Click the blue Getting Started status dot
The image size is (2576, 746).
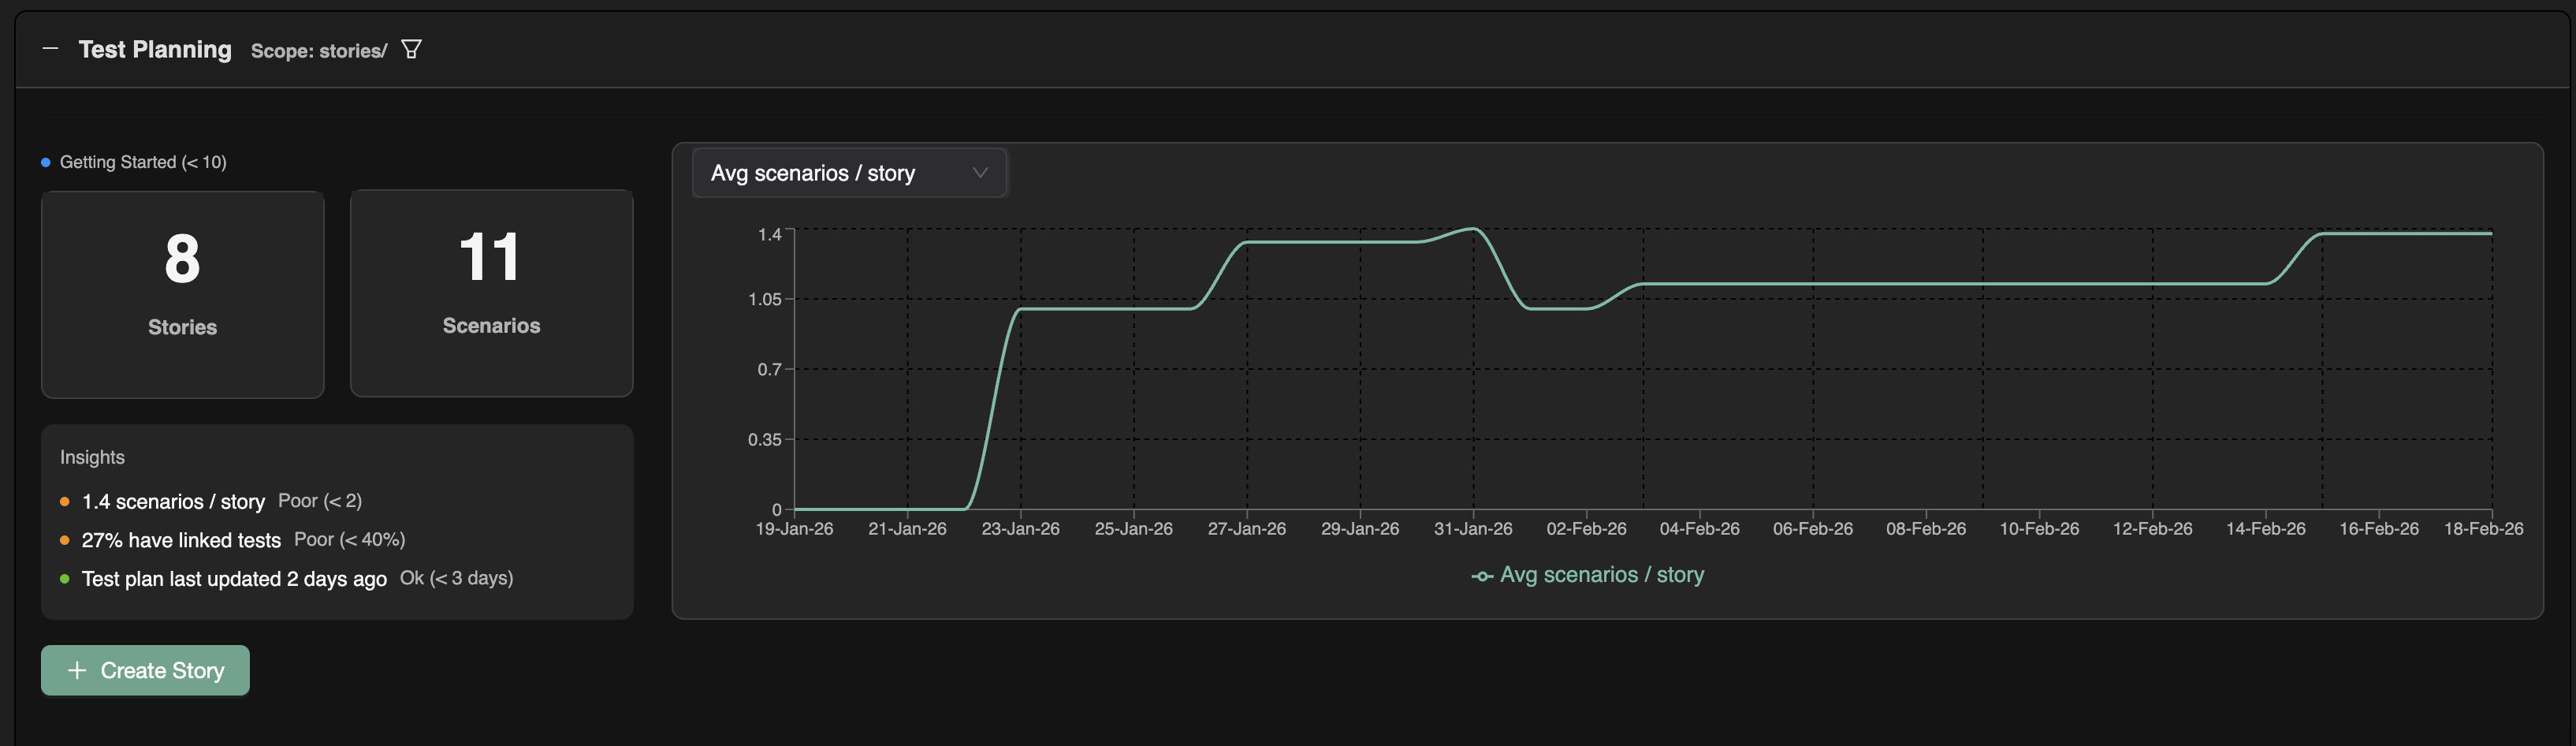click(x=46, y=162)
